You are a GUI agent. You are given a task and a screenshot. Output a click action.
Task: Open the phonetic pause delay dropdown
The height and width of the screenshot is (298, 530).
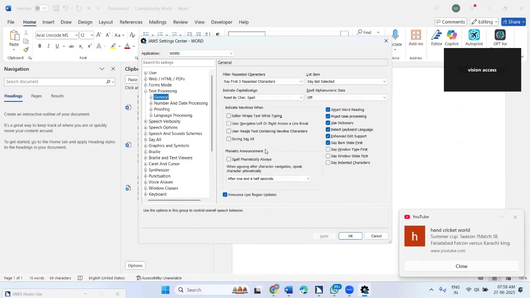click(x=269, y=179)
